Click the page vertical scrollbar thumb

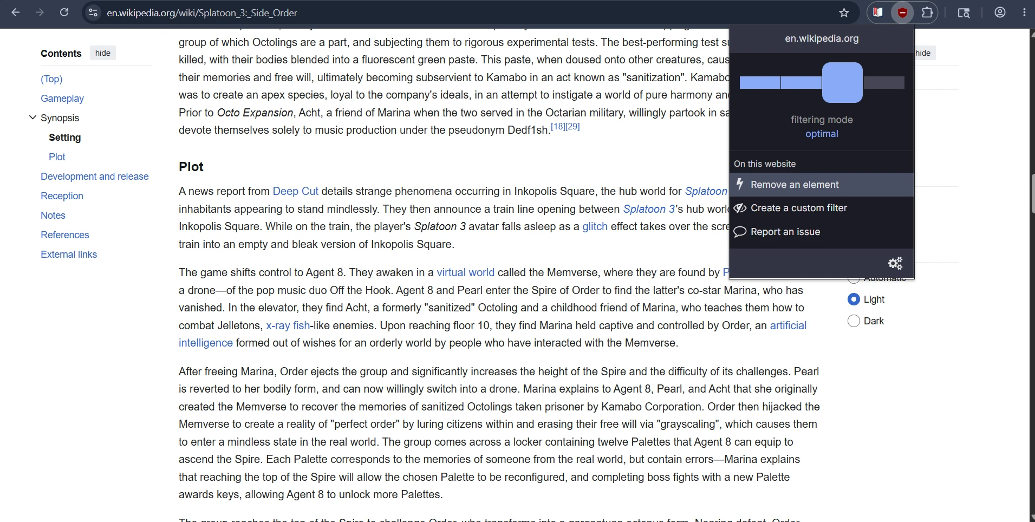click(1032, 194)
